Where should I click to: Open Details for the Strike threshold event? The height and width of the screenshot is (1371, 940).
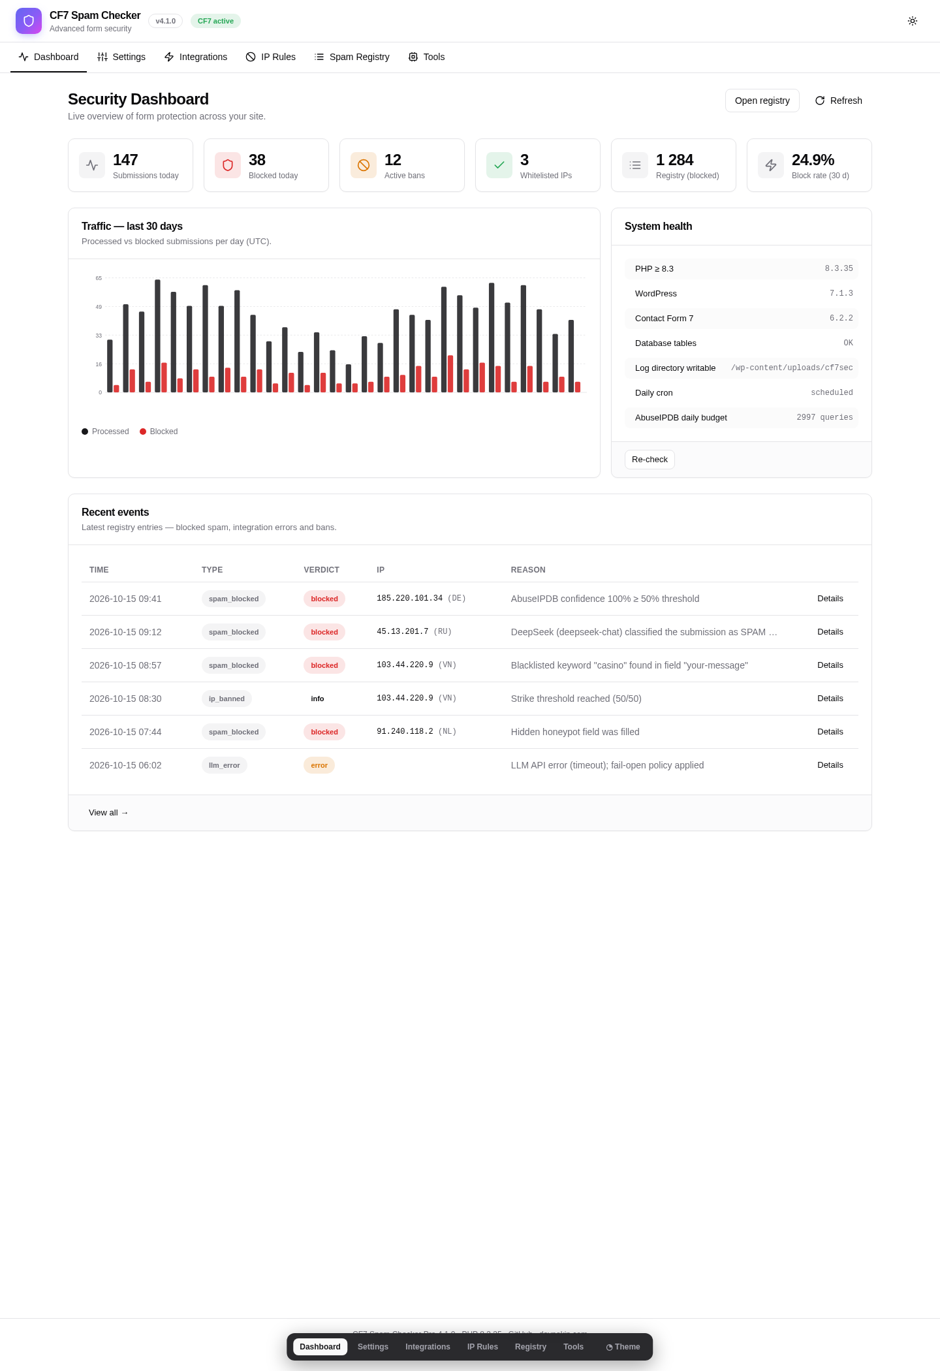[830, 699]
